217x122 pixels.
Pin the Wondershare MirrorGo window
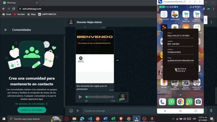click(x=184, y=2)
